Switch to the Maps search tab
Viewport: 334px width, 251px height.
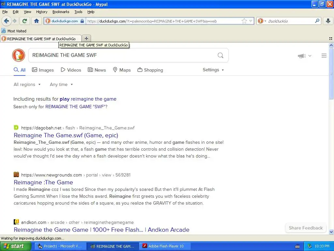(122, 70)
